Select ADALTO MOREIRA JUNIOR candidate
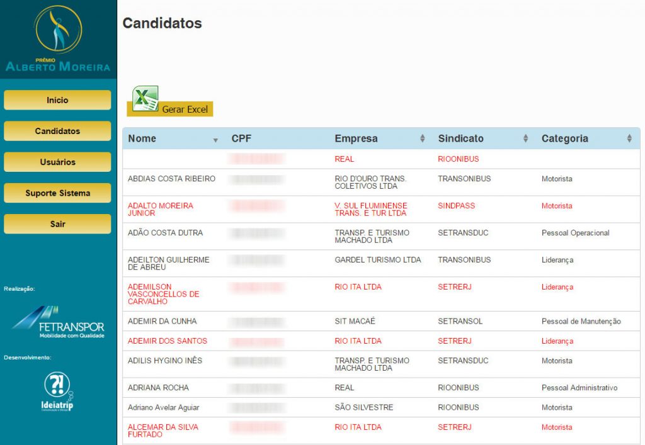 (x=161, y=209)
